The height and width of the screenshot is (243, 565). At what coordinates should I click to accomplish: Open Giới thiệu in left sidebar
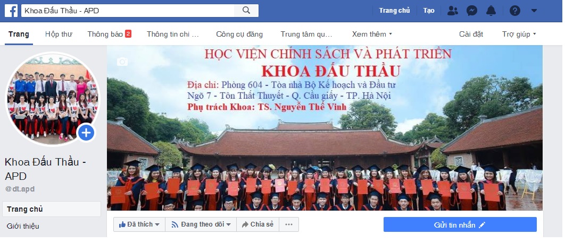coord(23,226)
